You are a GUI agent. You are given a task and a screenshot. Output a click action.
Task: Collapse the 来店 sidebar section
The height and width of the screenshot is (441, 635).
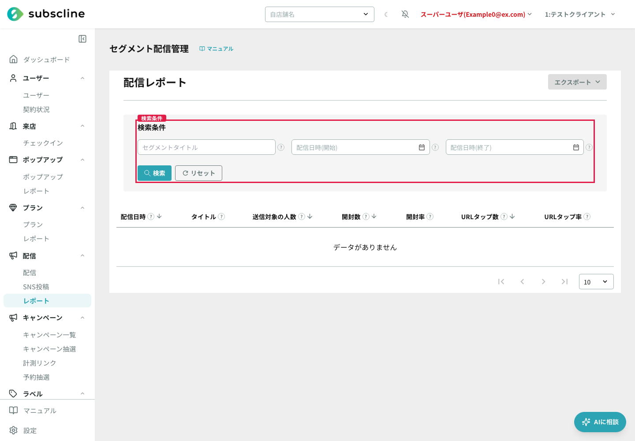[x=82, y=126]
